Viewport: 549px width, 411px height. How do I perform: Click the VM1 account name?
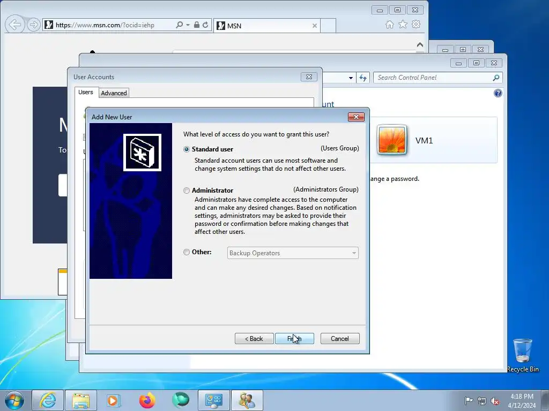(x=424, y=141)
